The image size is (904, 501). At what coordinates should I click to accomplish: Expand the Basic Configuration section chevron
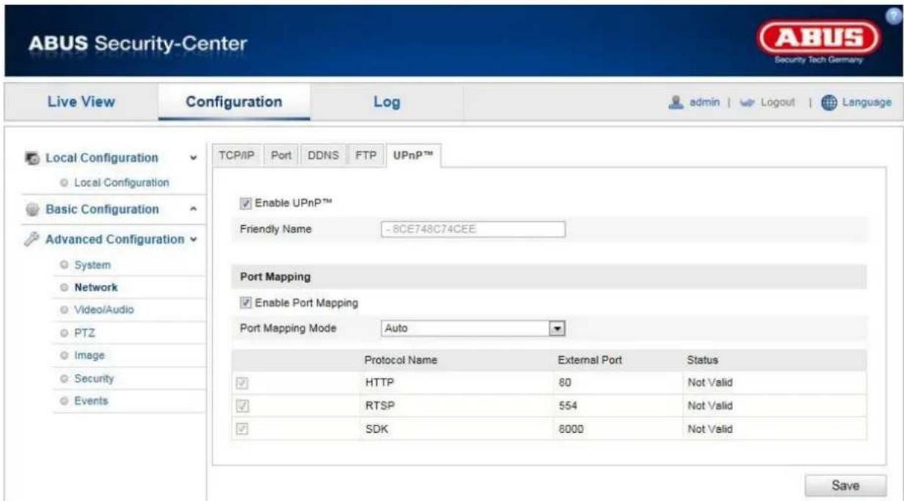tap(192, 209)
